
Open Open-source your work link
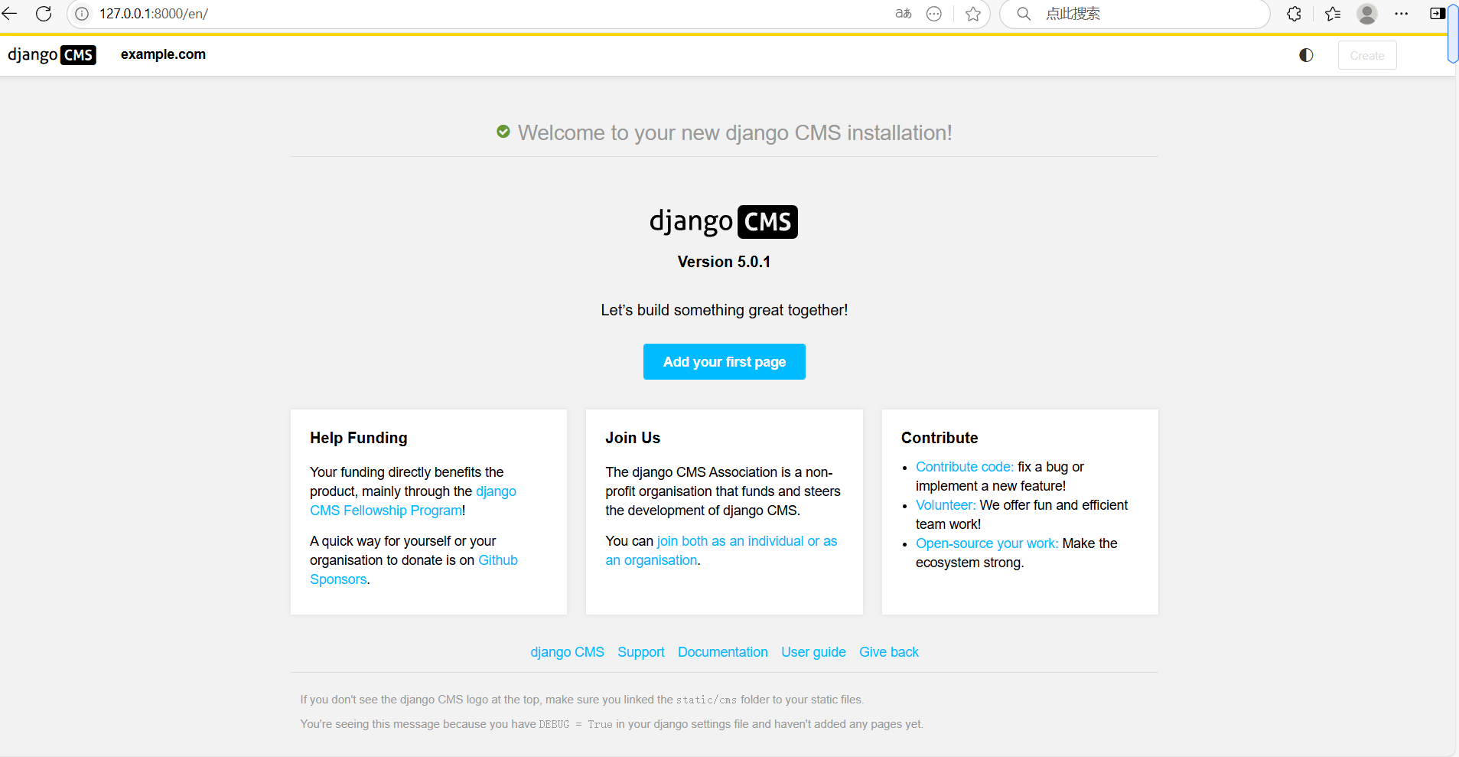click(987, 543)
